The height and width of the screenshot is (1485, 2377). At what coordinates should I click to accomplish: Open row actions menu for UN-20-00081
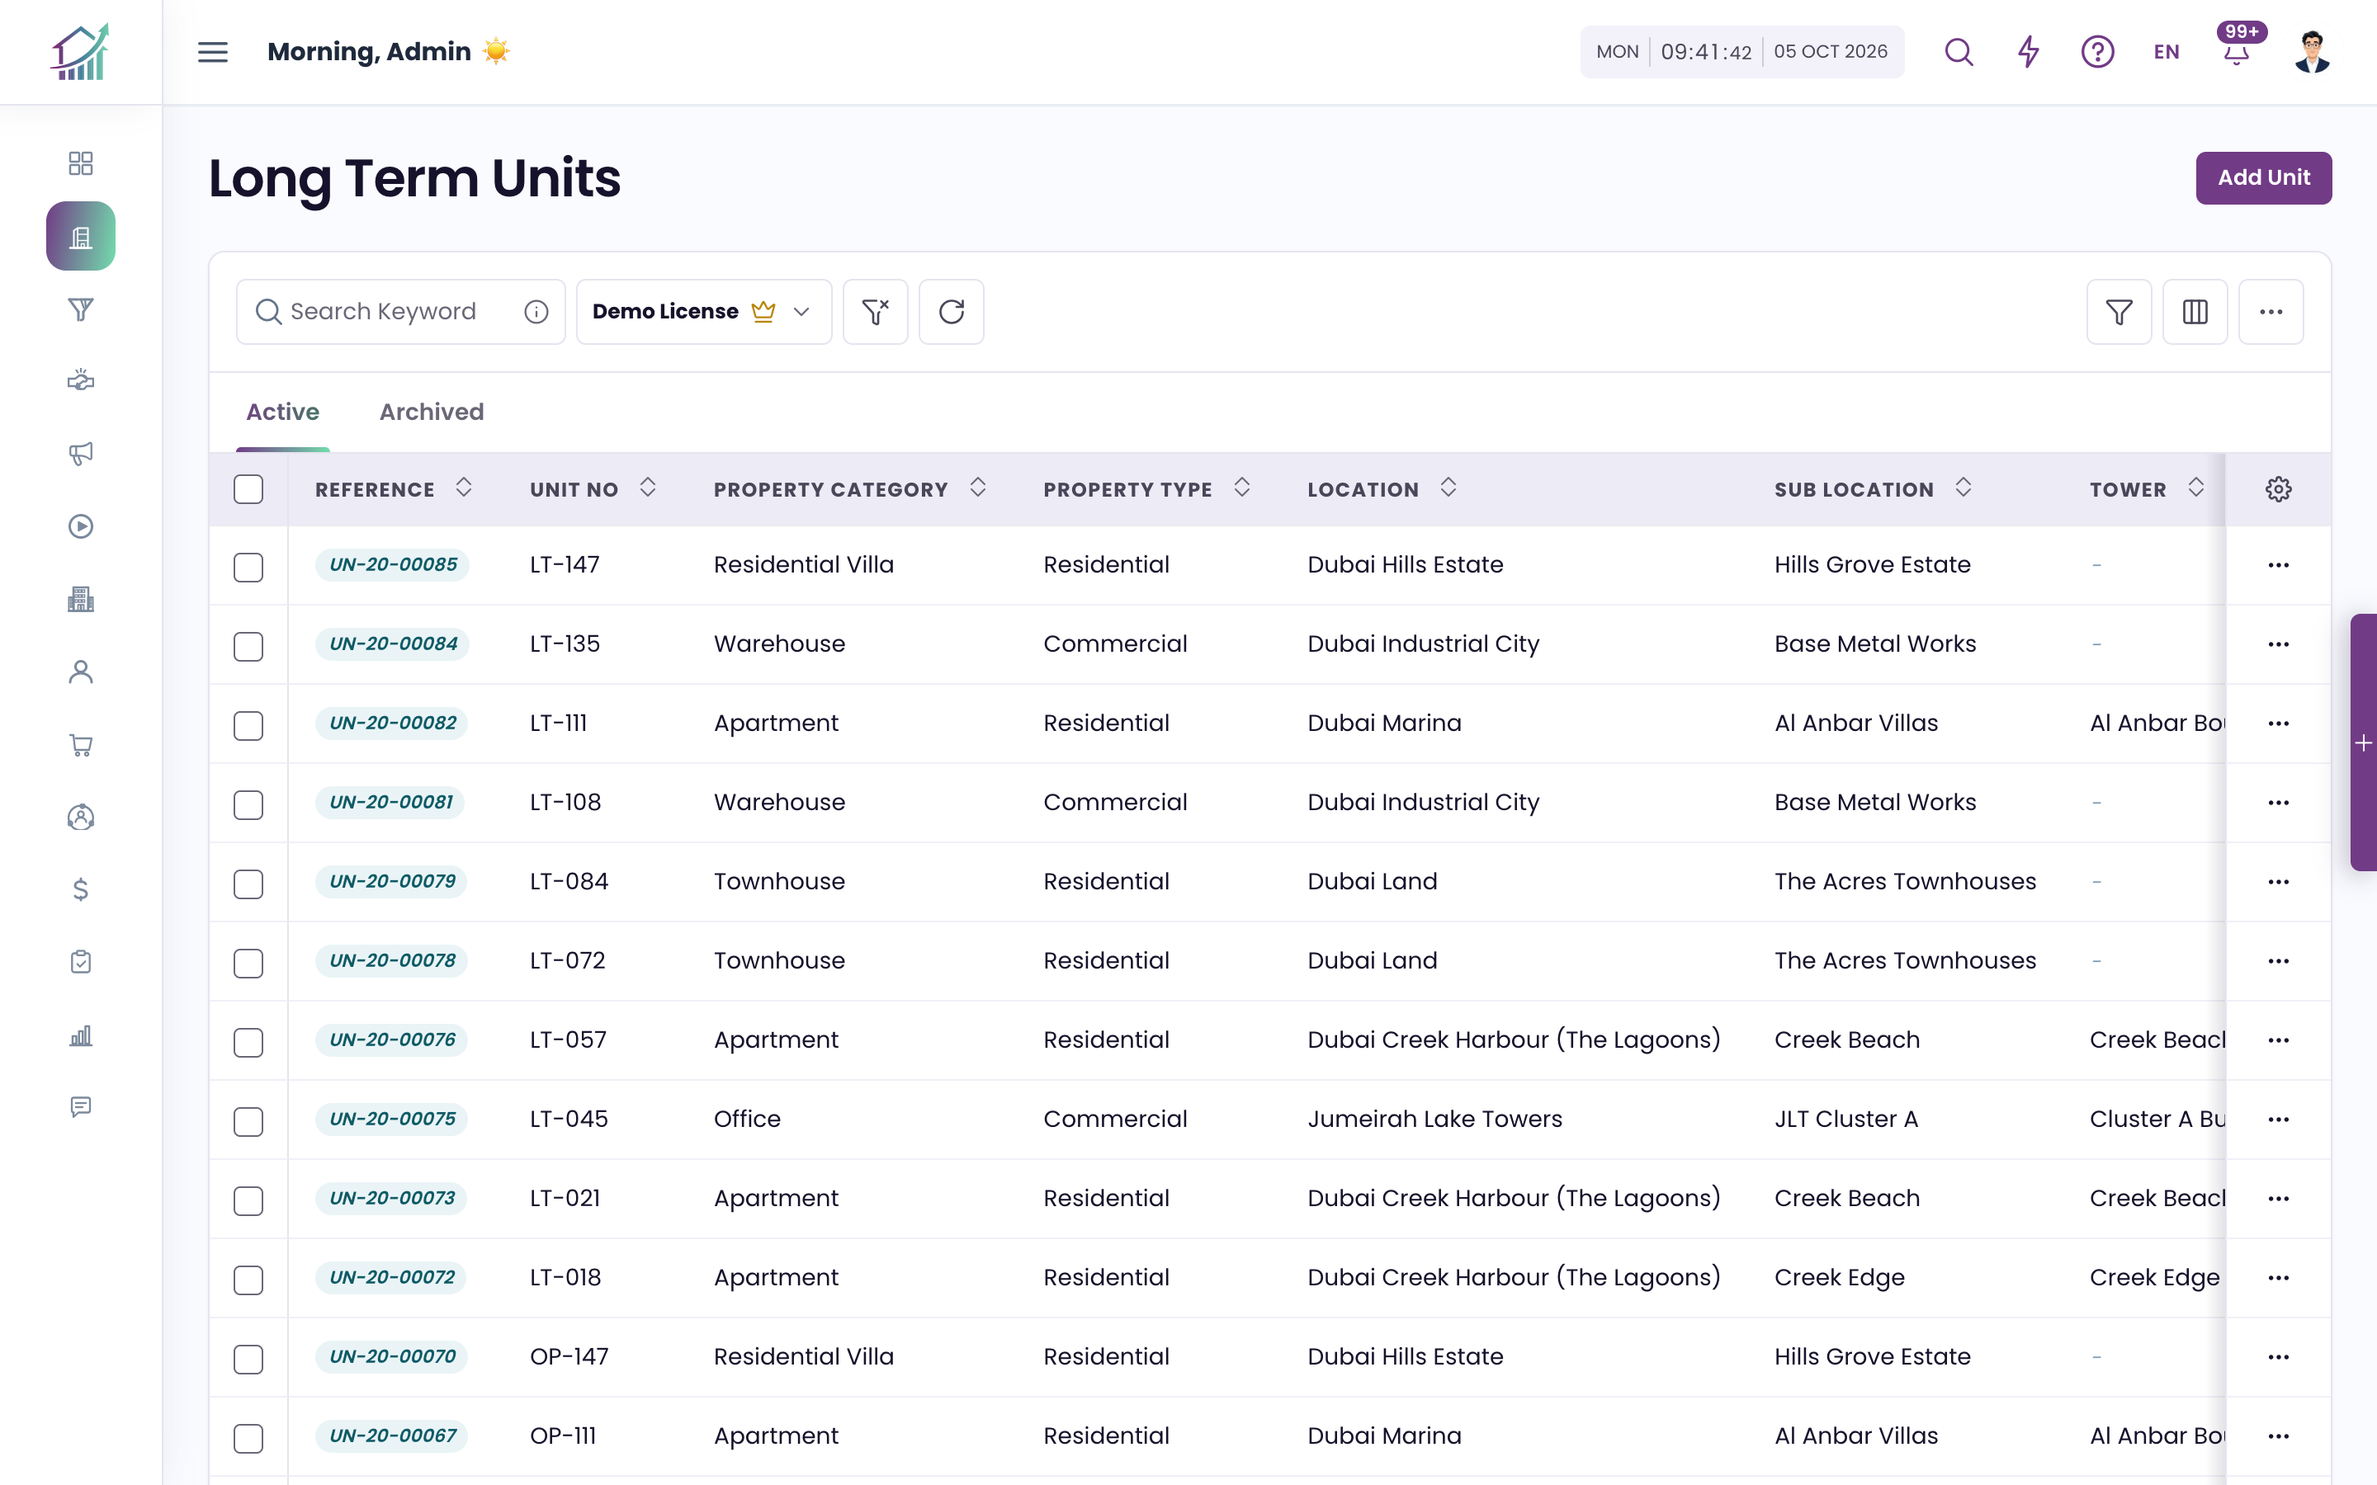coord(2278,803)
